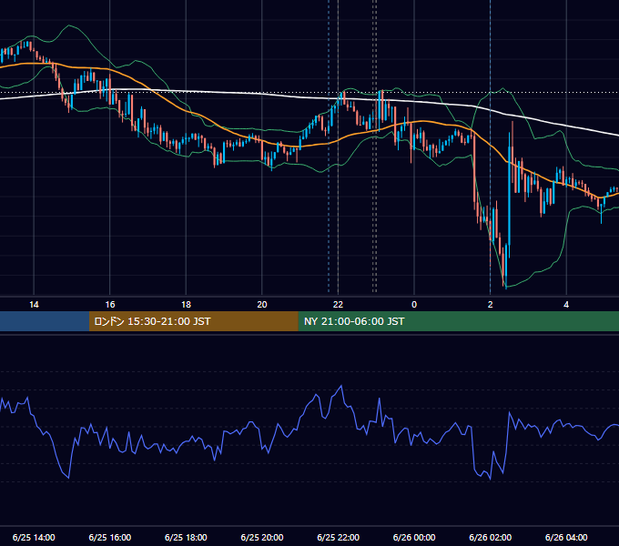
Task: Click the 6/25 18:00 time label
Action: coord(186,537)
